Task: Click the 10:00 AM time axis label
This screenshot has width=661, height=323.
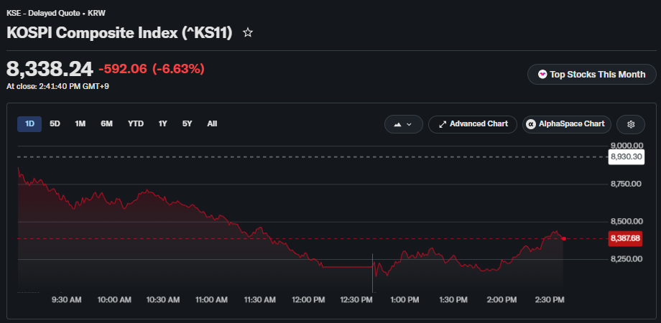Action: (x=114, y=300)
